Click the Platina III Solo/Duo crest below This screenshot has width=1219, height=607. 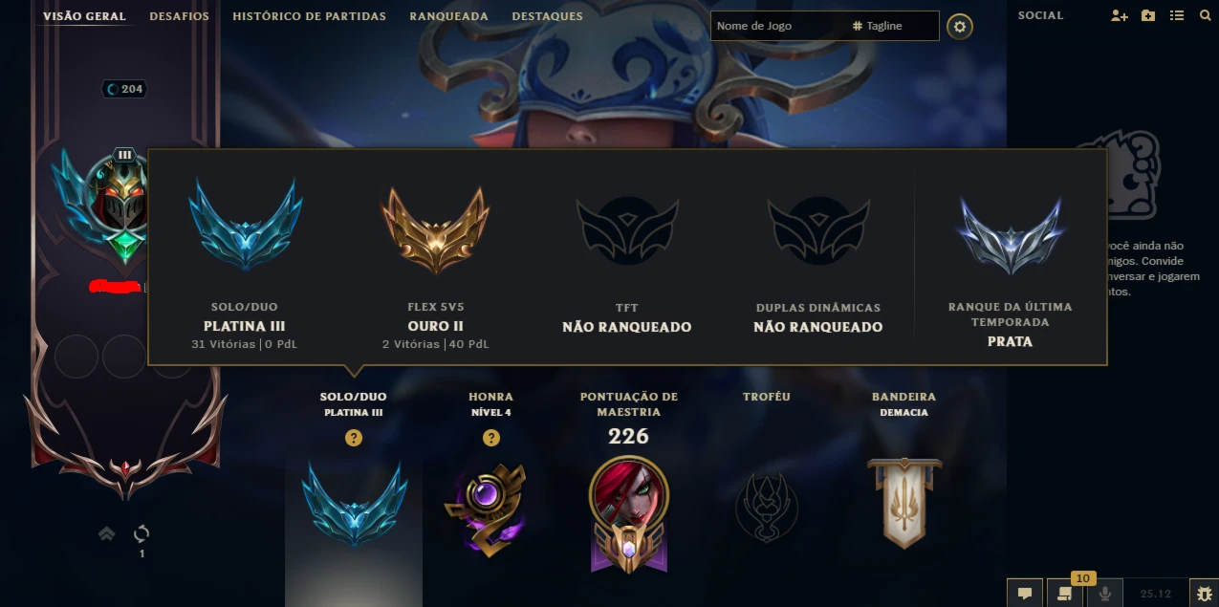coord(354,504)
